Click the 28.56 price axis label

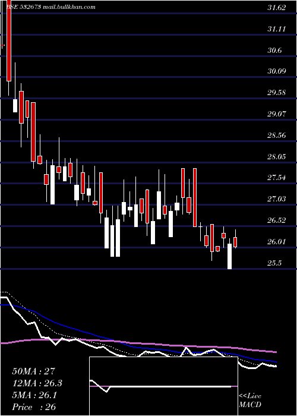277,135
